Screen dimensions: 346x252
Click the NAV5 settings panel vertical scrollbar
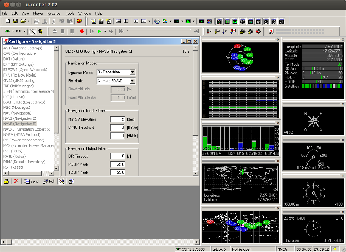195,111
